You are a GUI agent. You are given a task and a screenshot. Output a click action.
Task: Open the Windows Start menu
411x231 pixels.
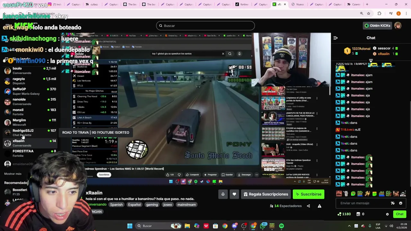130,226
